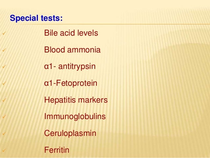Click the Ferritin text
The image size is (210, 158).
57,150
